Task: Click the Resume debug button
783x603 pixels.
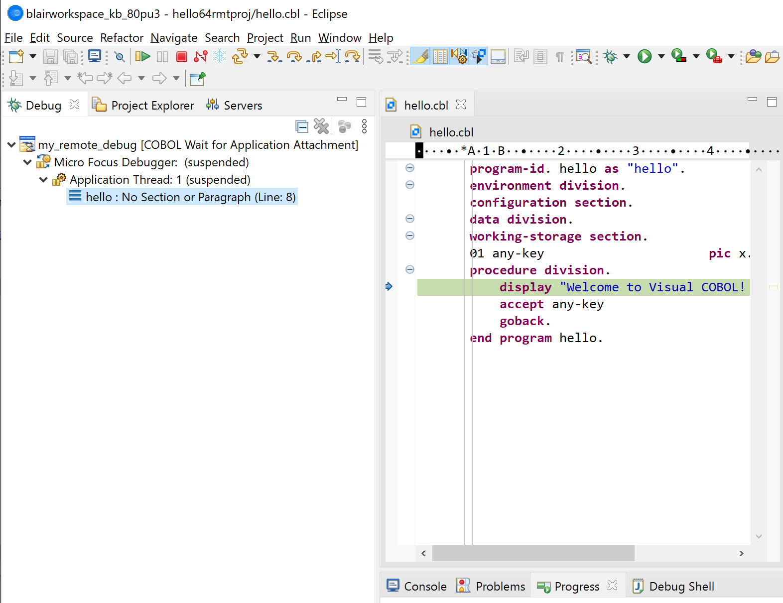Action: tap(142, 57)
